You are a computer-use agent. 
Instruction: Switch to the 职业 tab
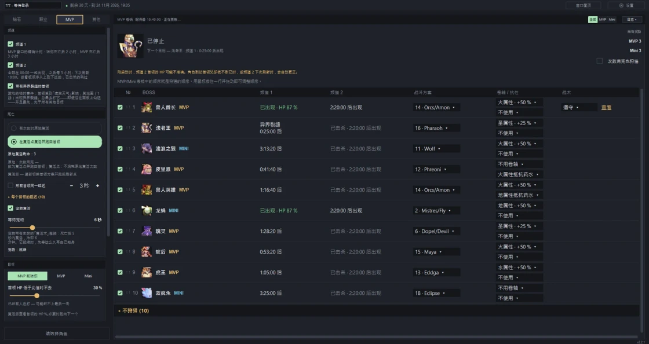click(x=43, y=20)
